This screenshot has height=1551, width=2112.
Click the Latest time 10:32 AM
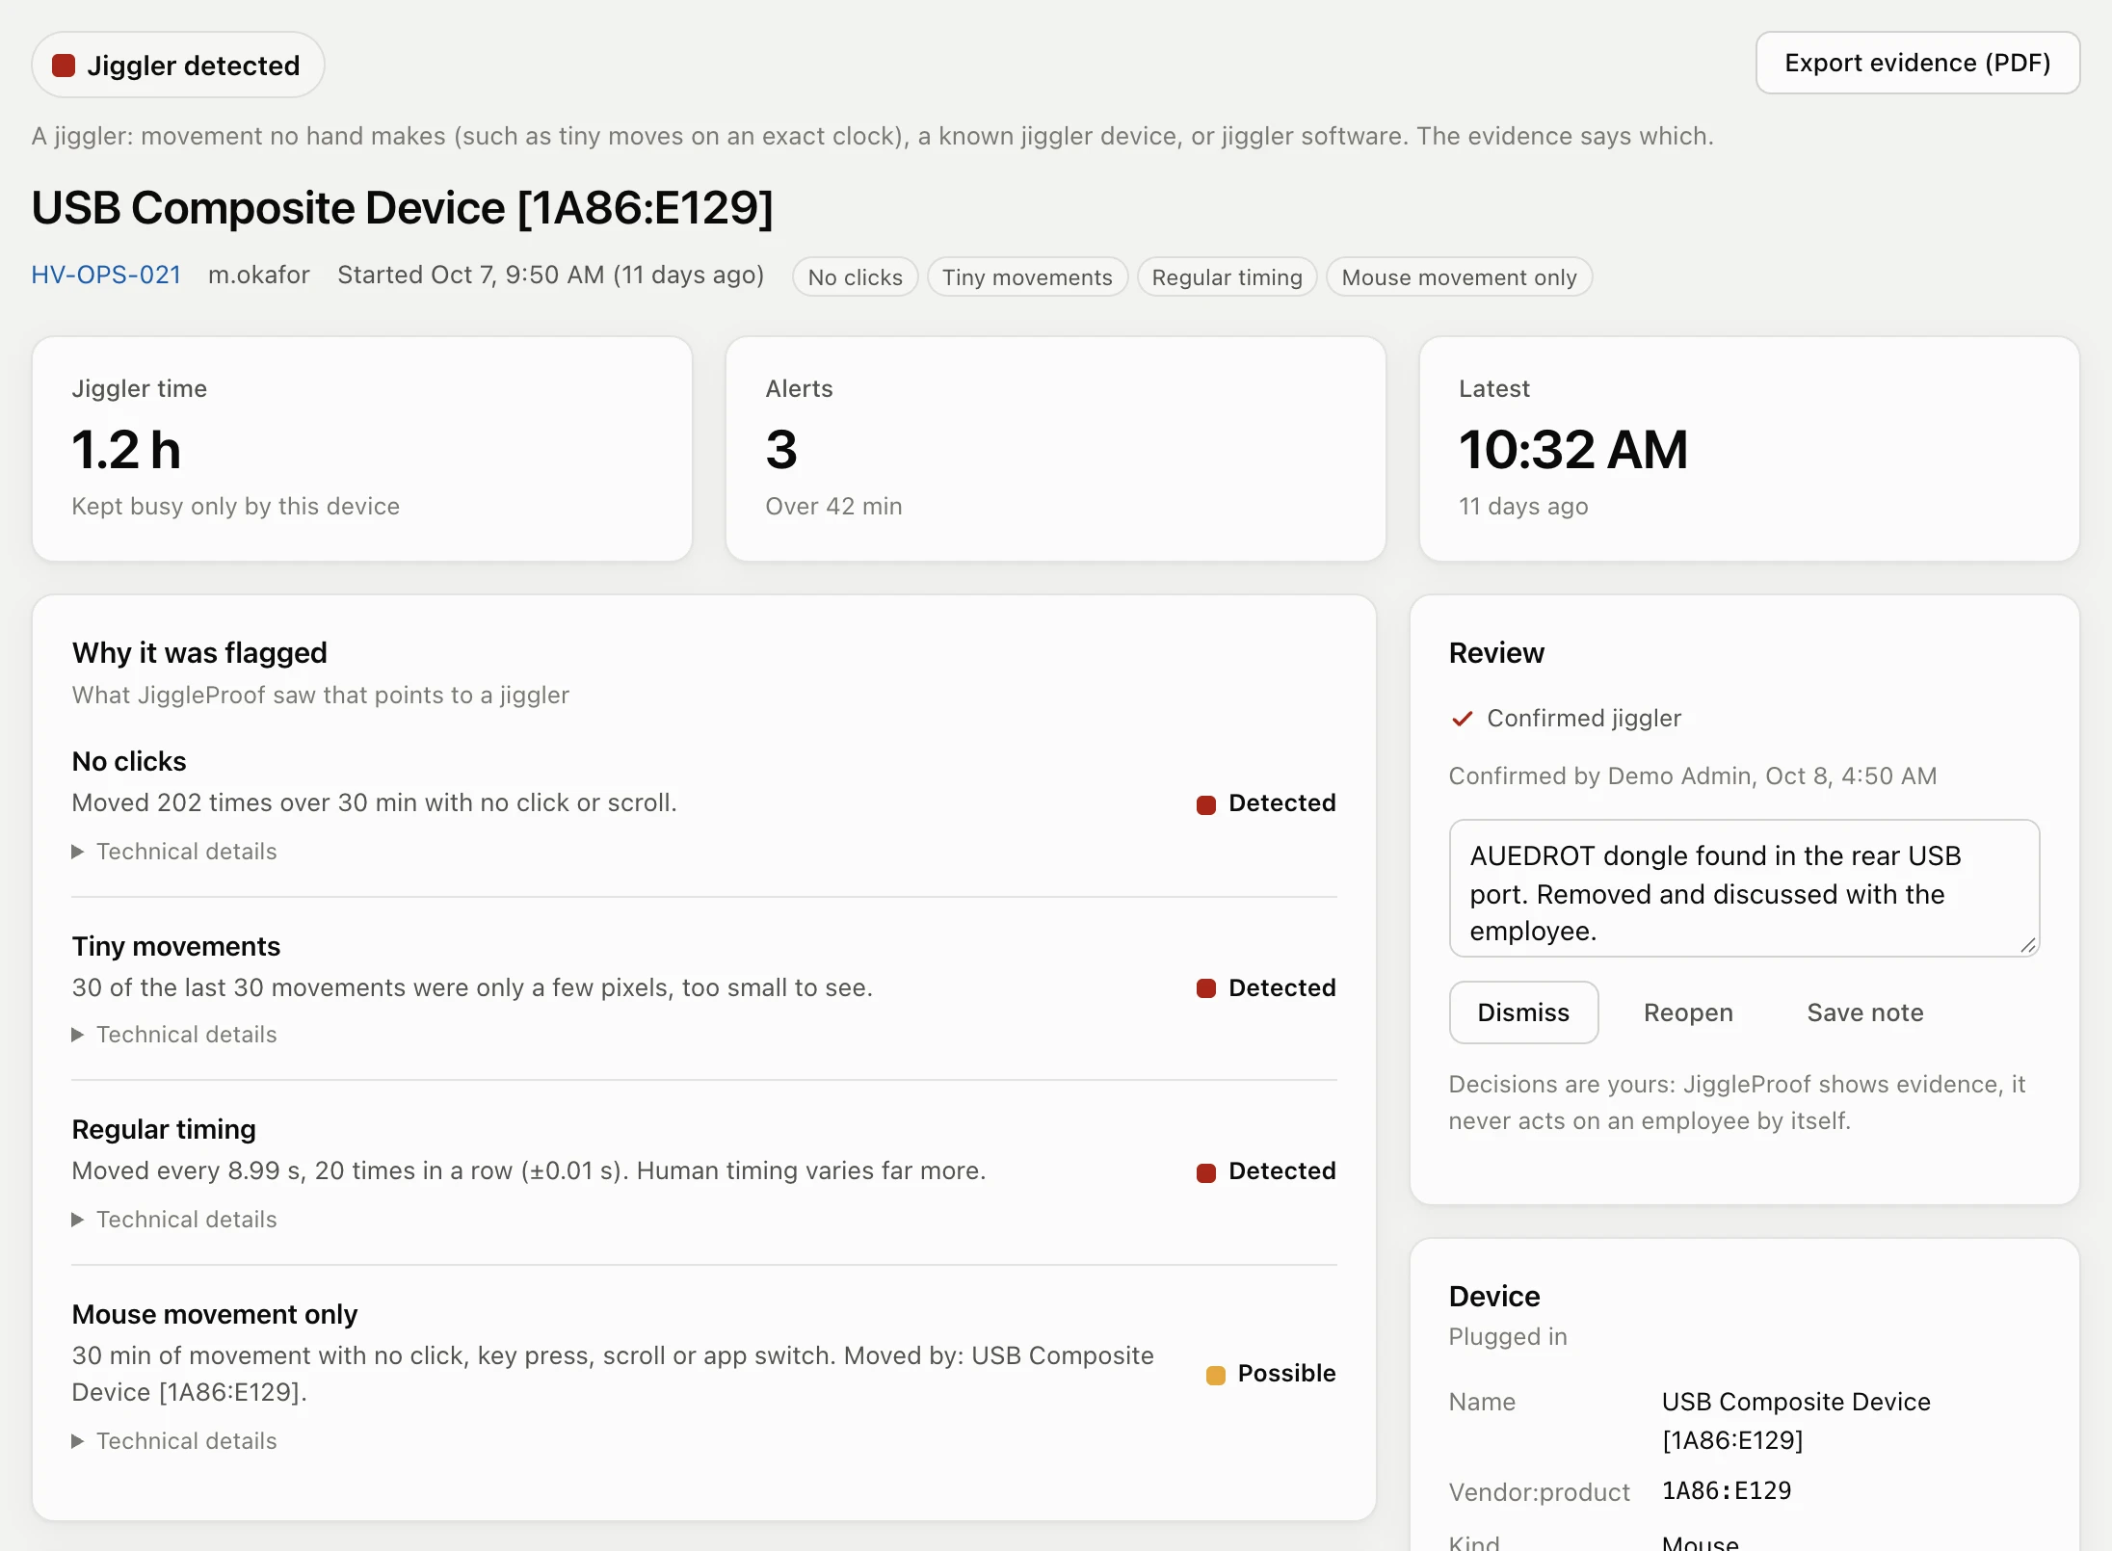click(x=1573, y=450)
